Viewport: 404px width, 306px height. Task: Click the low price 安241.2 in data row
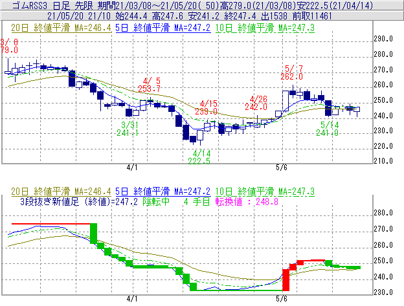click(x=204, y=16)
